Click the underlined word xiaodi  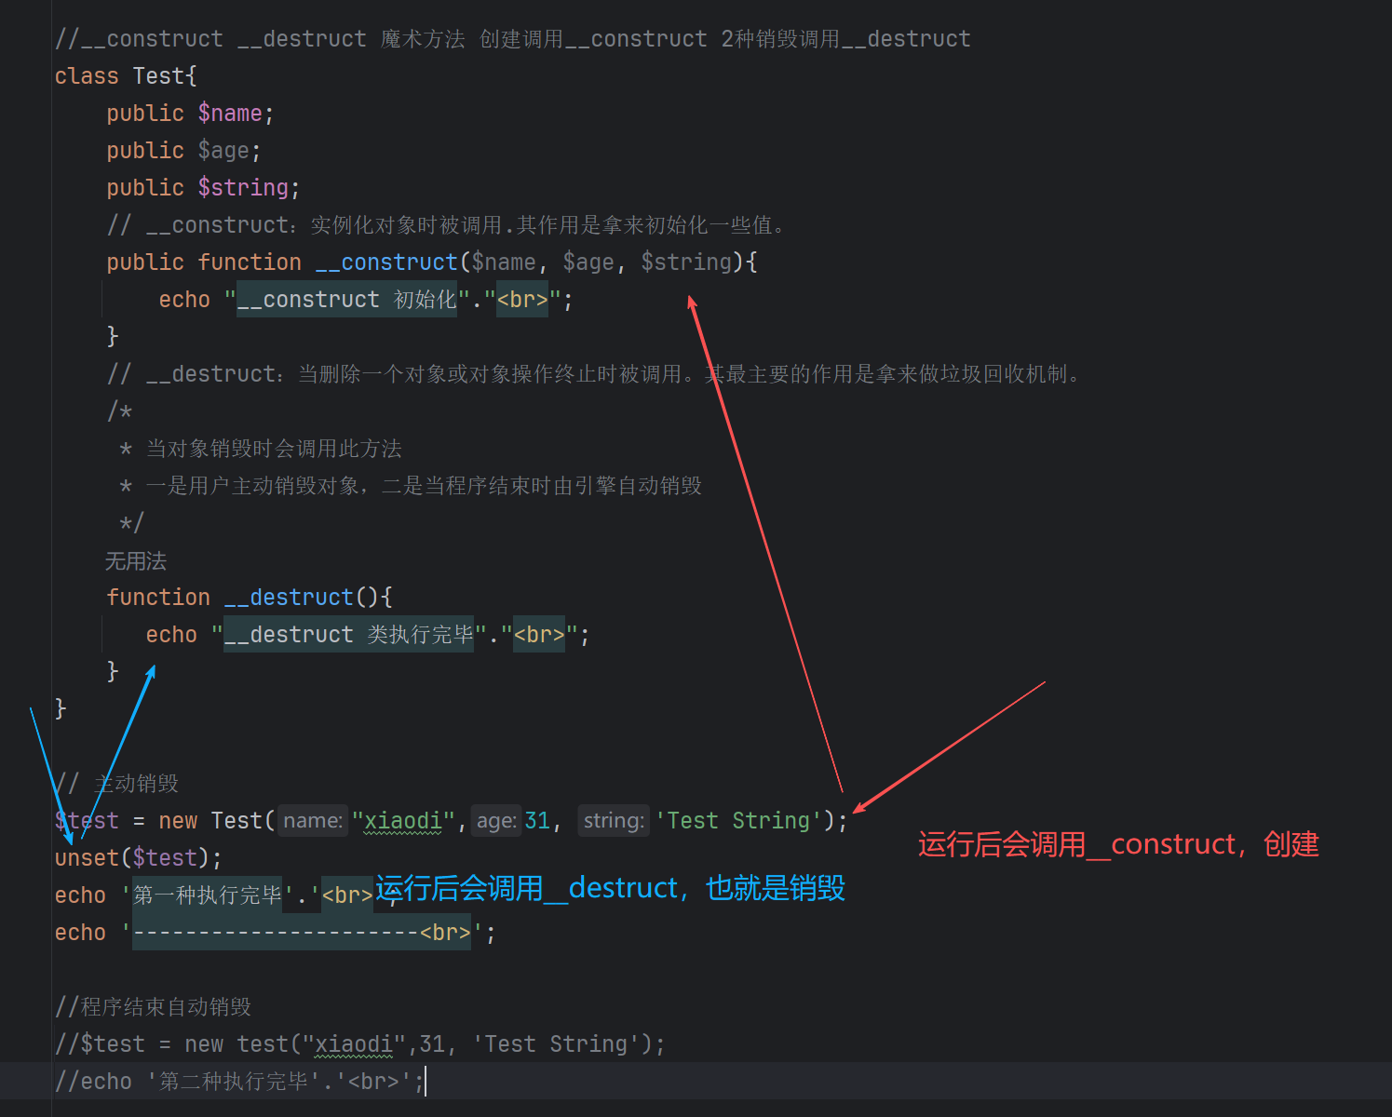click(402, 820)
